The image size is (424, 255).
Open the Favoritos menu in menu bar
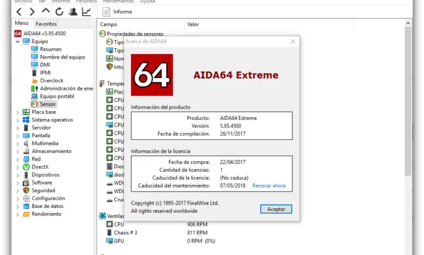86,1
